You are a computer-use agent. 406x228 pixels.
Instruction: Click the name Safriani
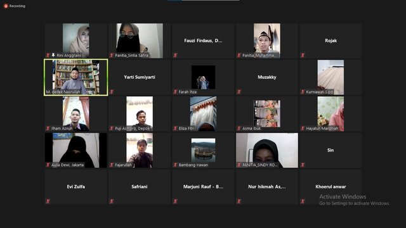(140, 187)
